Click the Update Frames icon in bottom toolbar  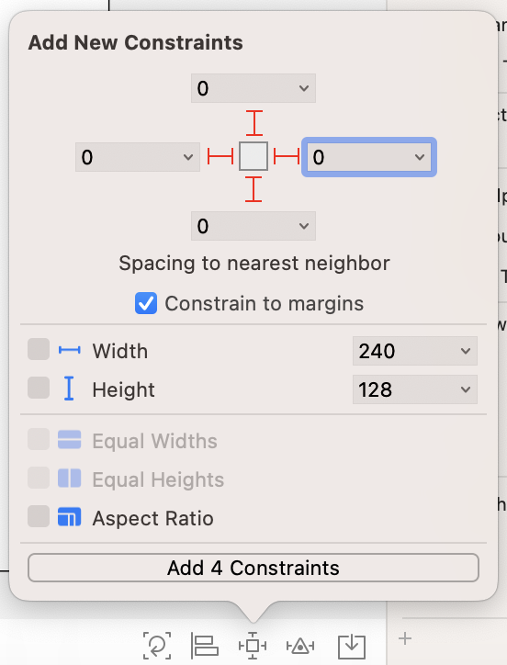pos(157,646)
